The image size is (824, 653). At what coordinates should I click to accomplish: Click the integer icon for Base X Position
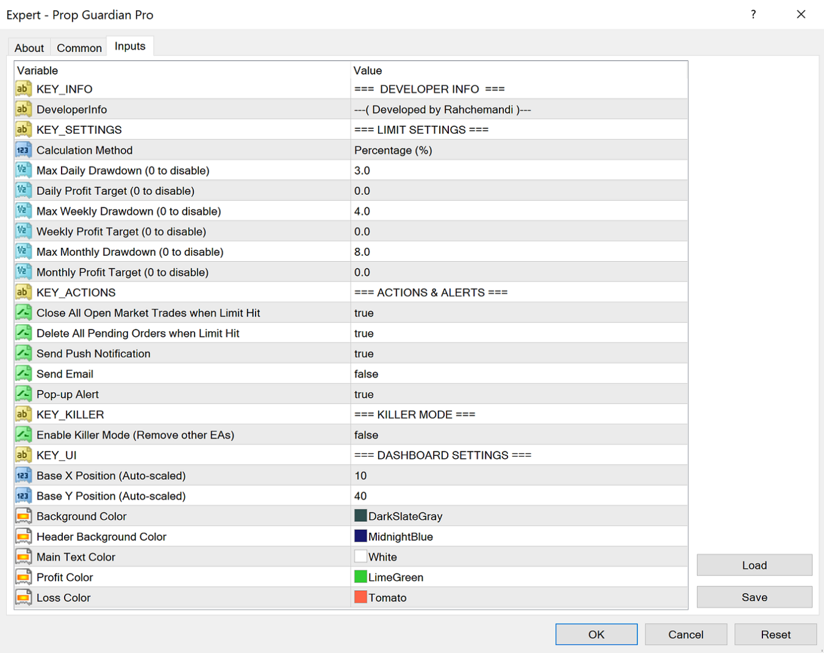[x=23, y=475]
